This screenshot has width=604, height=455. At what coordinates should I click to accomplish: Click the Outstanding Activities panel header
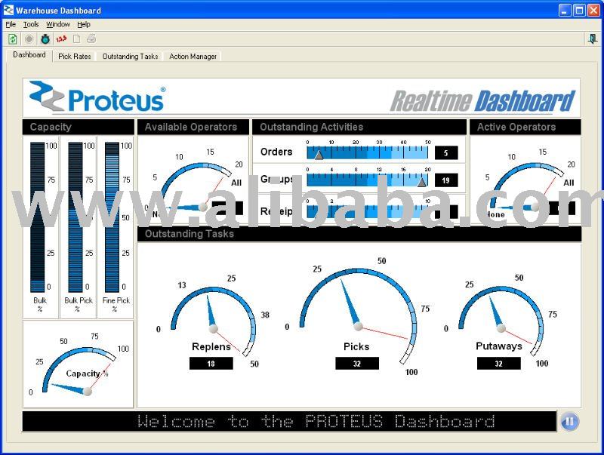(359, 127)
